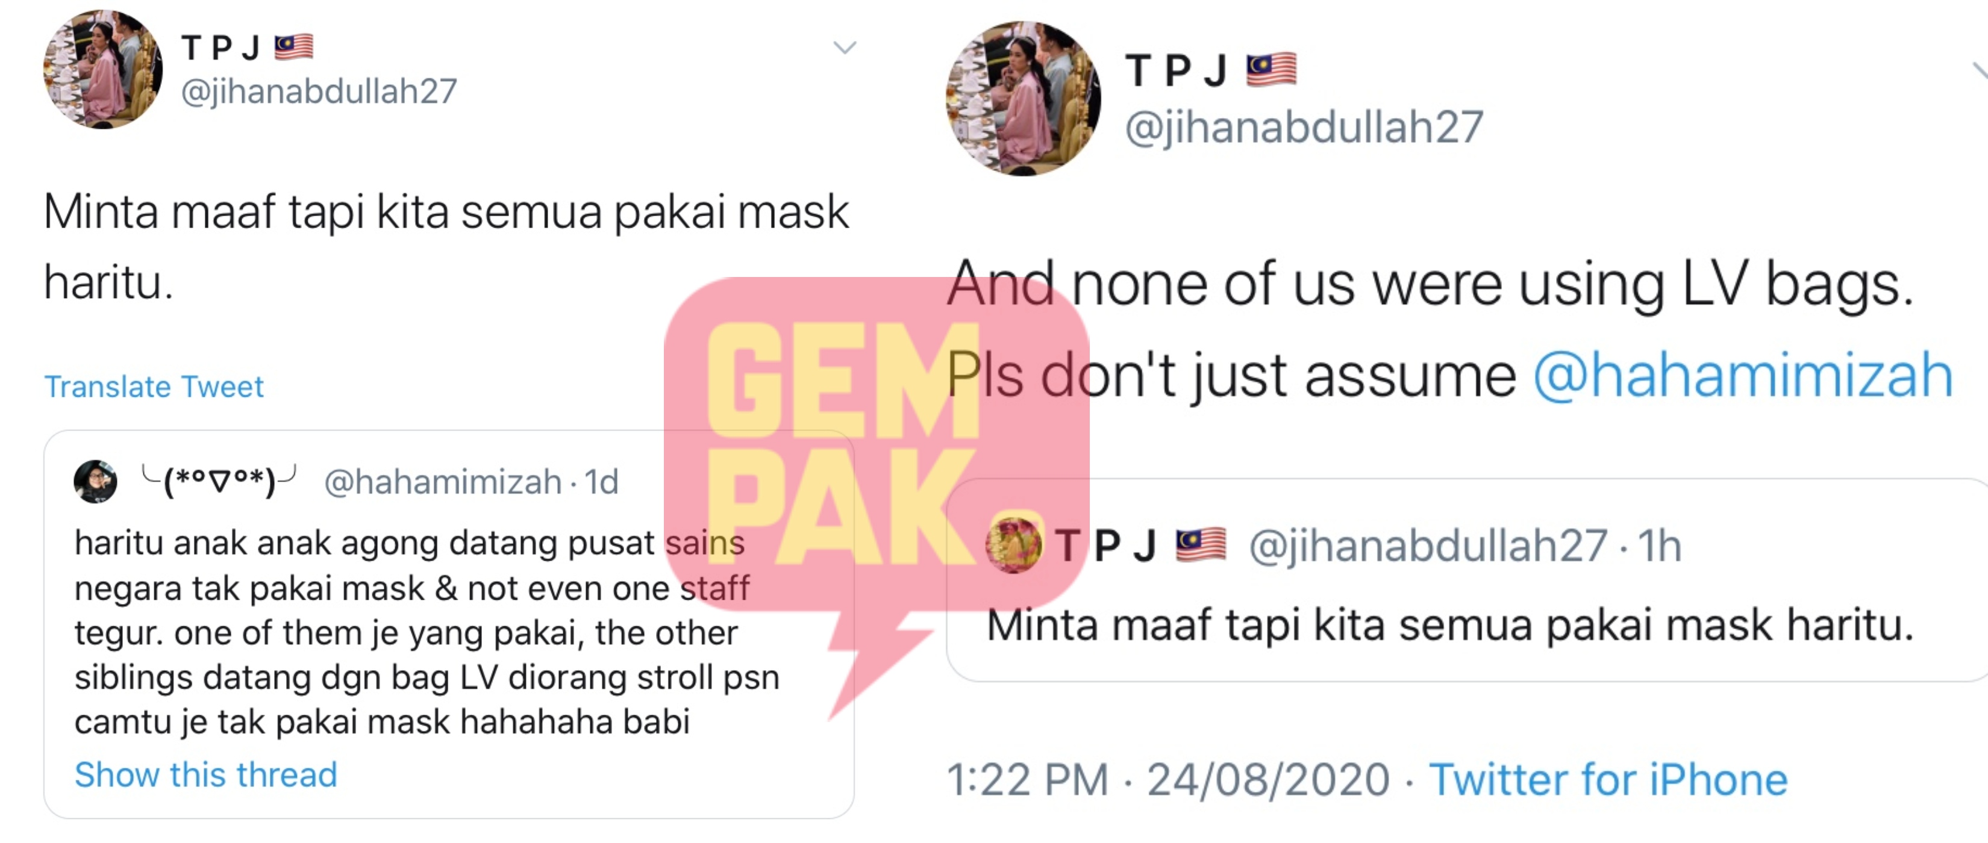Click the small TPJ avatar in quoted tweet
Screen dimensions: 1988x843
click(1014, 546)
